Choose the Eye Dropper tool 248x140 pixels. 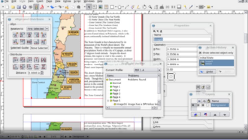[191, 7]
